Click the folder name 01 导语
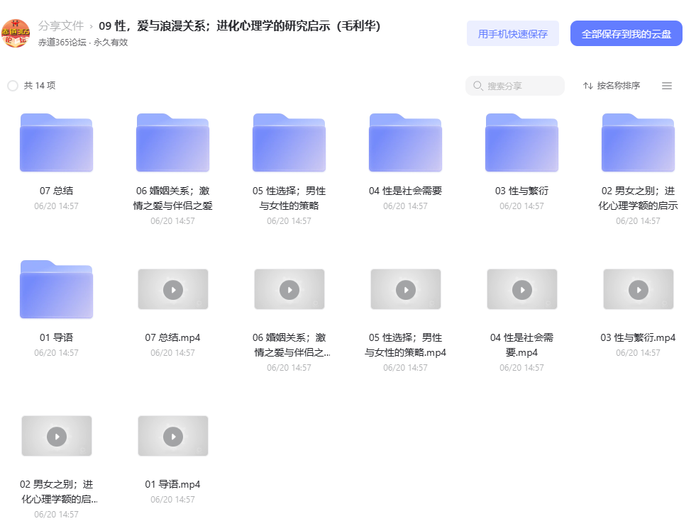The height and width of the screenshot is (521, 696). pyautogui.click(x=56, y=337)
